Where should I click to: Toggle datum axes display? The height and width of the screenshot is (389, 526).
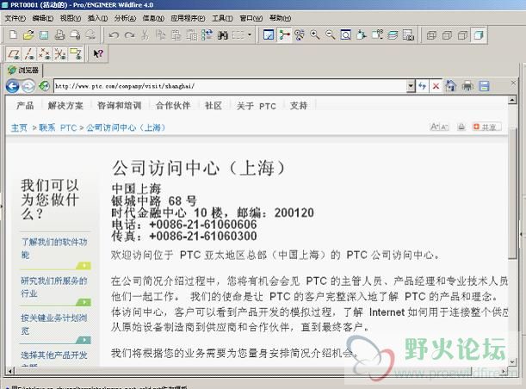click(29, 53)
